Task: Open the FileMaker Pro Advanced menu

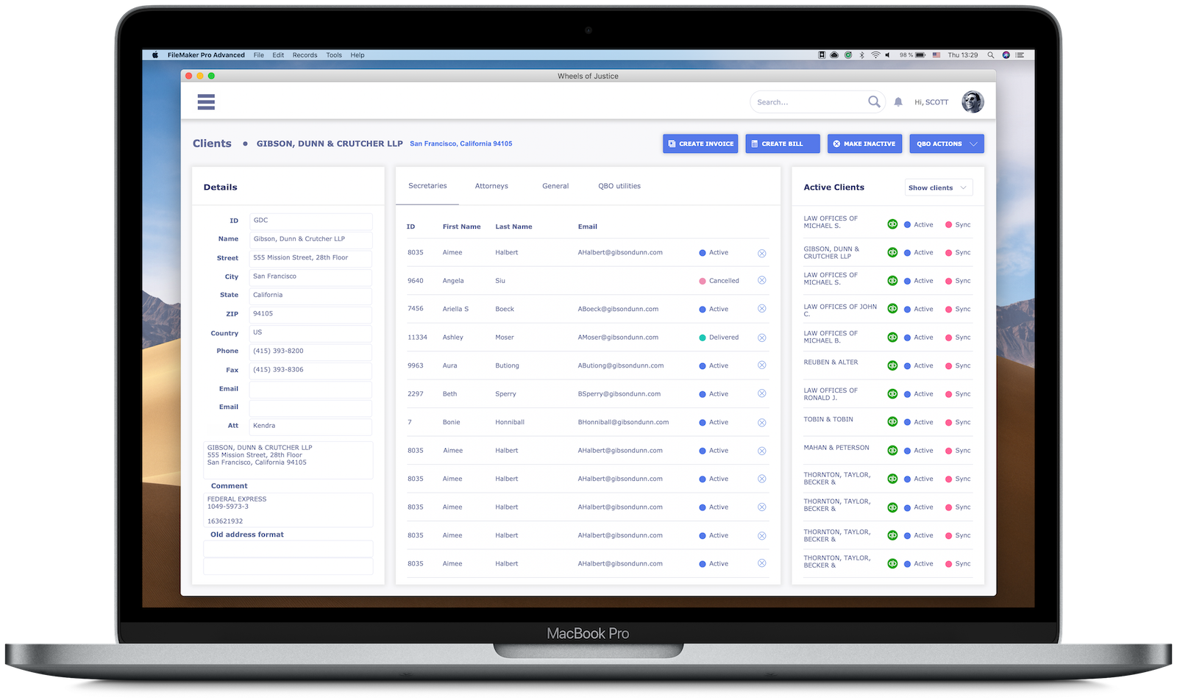Action: tap(206, 55)
